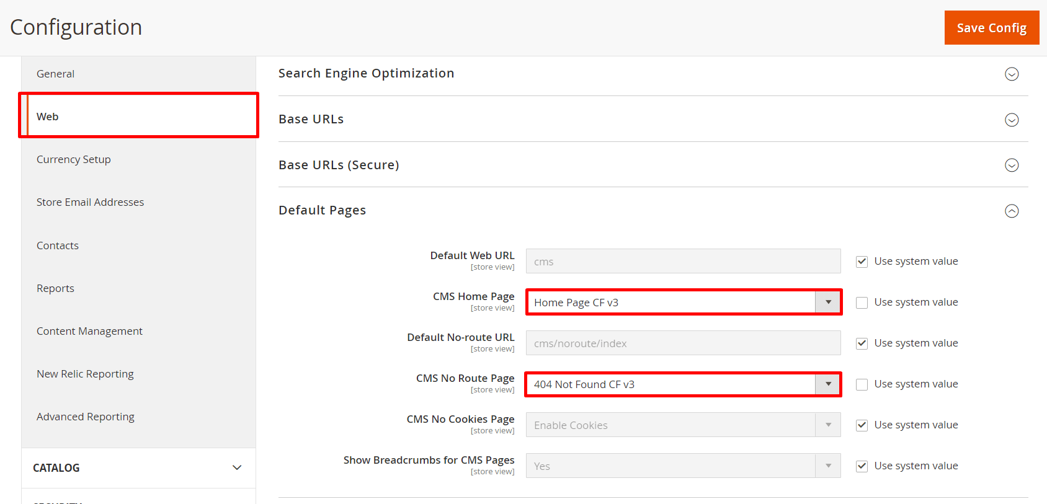Collapse the Default Pages section icon
The height and width of the screenshot is (504, 1047).
1011,211
